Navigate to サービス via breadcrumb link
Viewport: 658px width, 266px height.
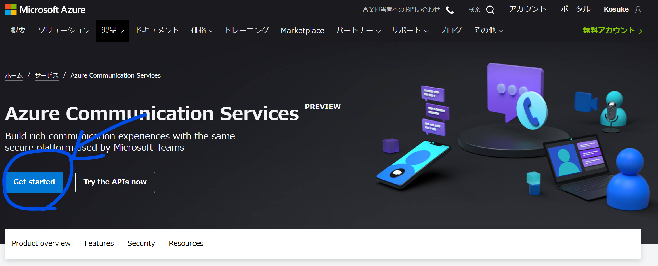[46, 75]
